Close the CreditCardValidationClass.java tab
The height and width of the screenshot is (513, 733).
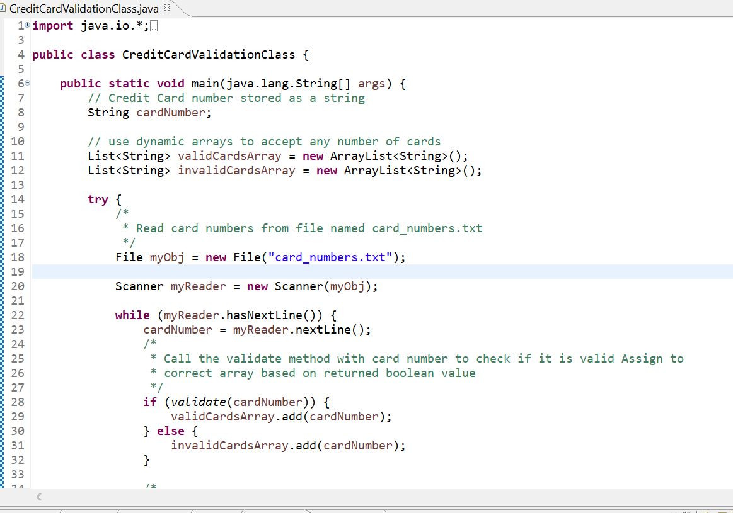pyautogui.click(x=168, y=8)
